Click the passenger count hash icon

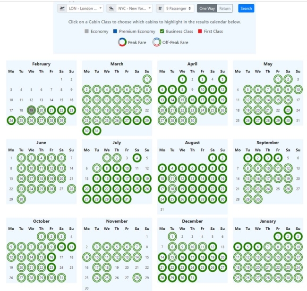tap(160, 8)
